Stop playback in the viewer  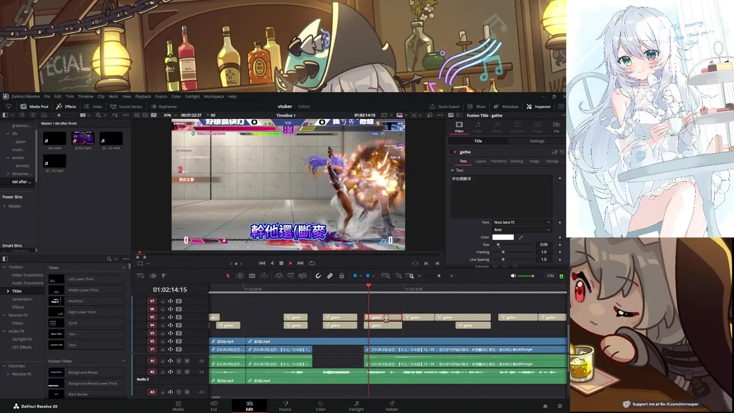click(281, 263)
